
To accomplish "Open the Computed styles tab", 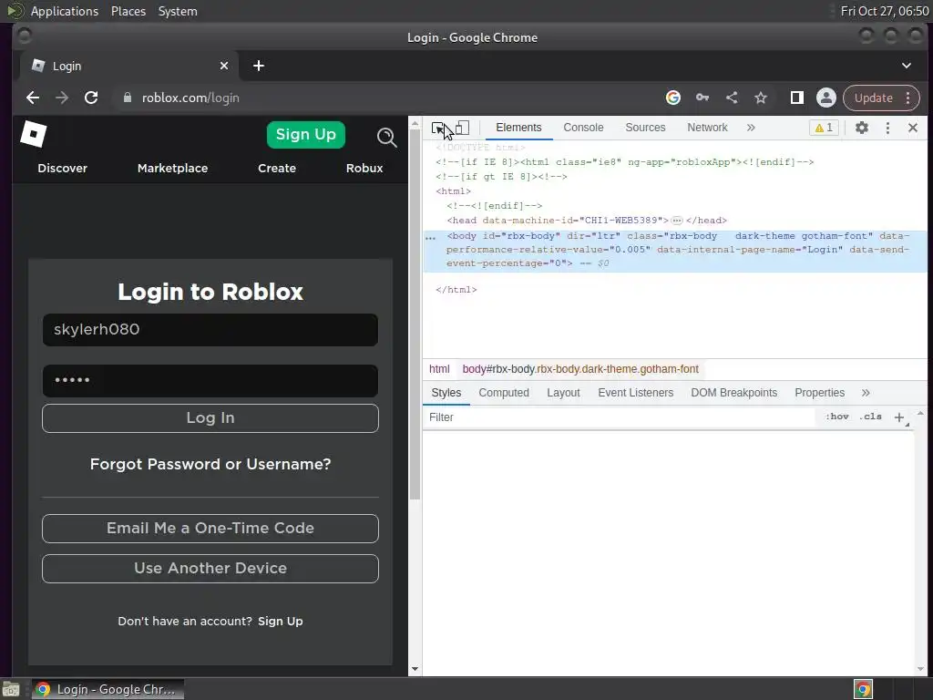I will (503, 393).
